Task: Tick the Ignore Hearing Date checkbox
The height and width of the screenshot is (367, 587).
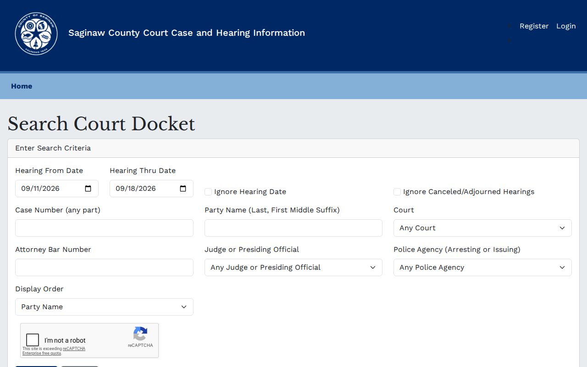Action: tap(208, 192)
